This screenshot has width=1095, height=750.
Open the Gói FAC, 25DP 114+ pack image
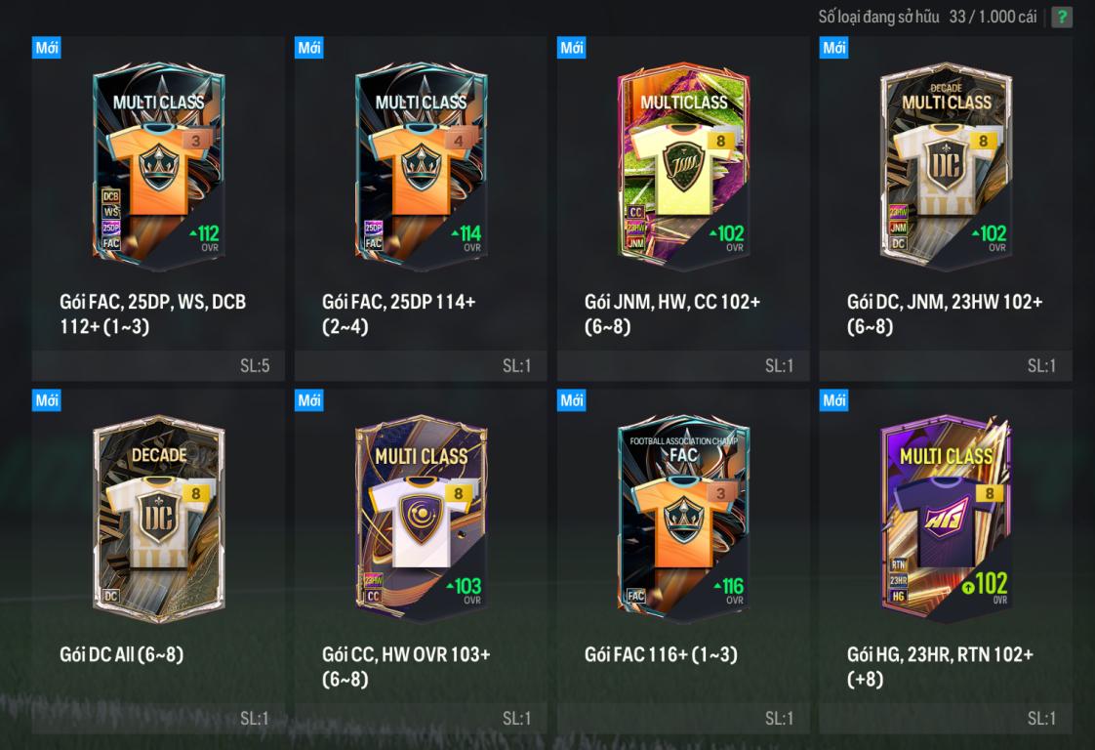coord(421,166)
